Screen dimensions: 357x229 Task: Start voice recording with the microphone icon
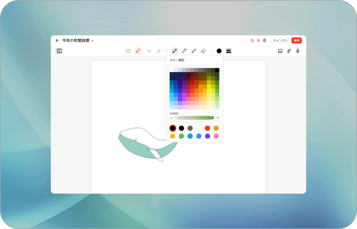297,51
